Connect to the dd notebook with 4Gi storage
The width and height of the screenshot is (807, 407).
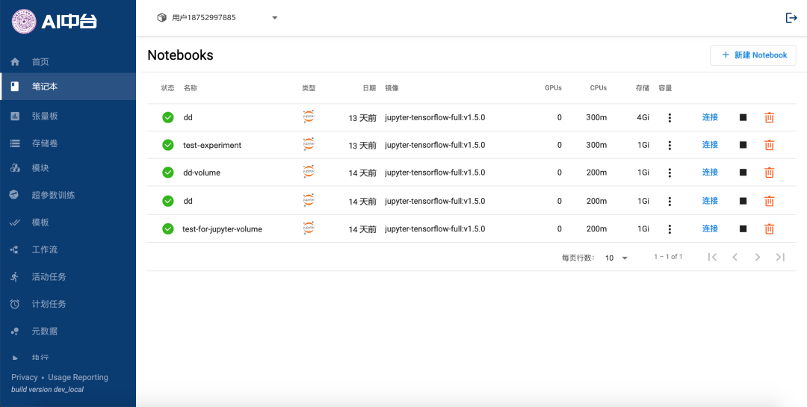(x=711, y=116)
